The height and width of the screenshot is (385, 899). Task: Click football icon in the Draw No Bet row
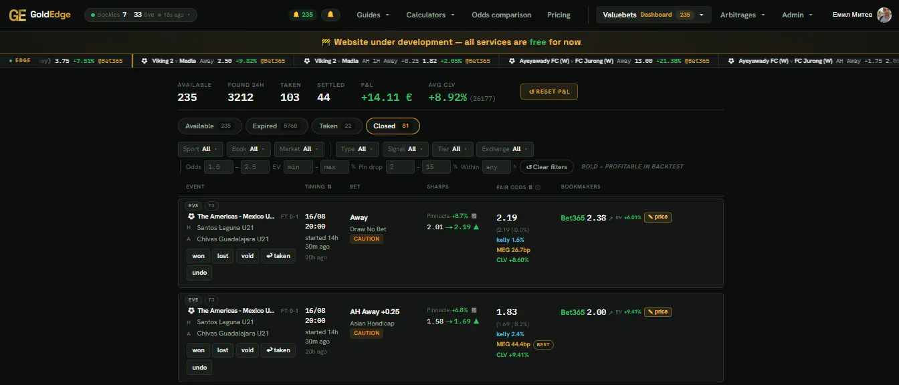pyautogui.click(x=191, y=217)
